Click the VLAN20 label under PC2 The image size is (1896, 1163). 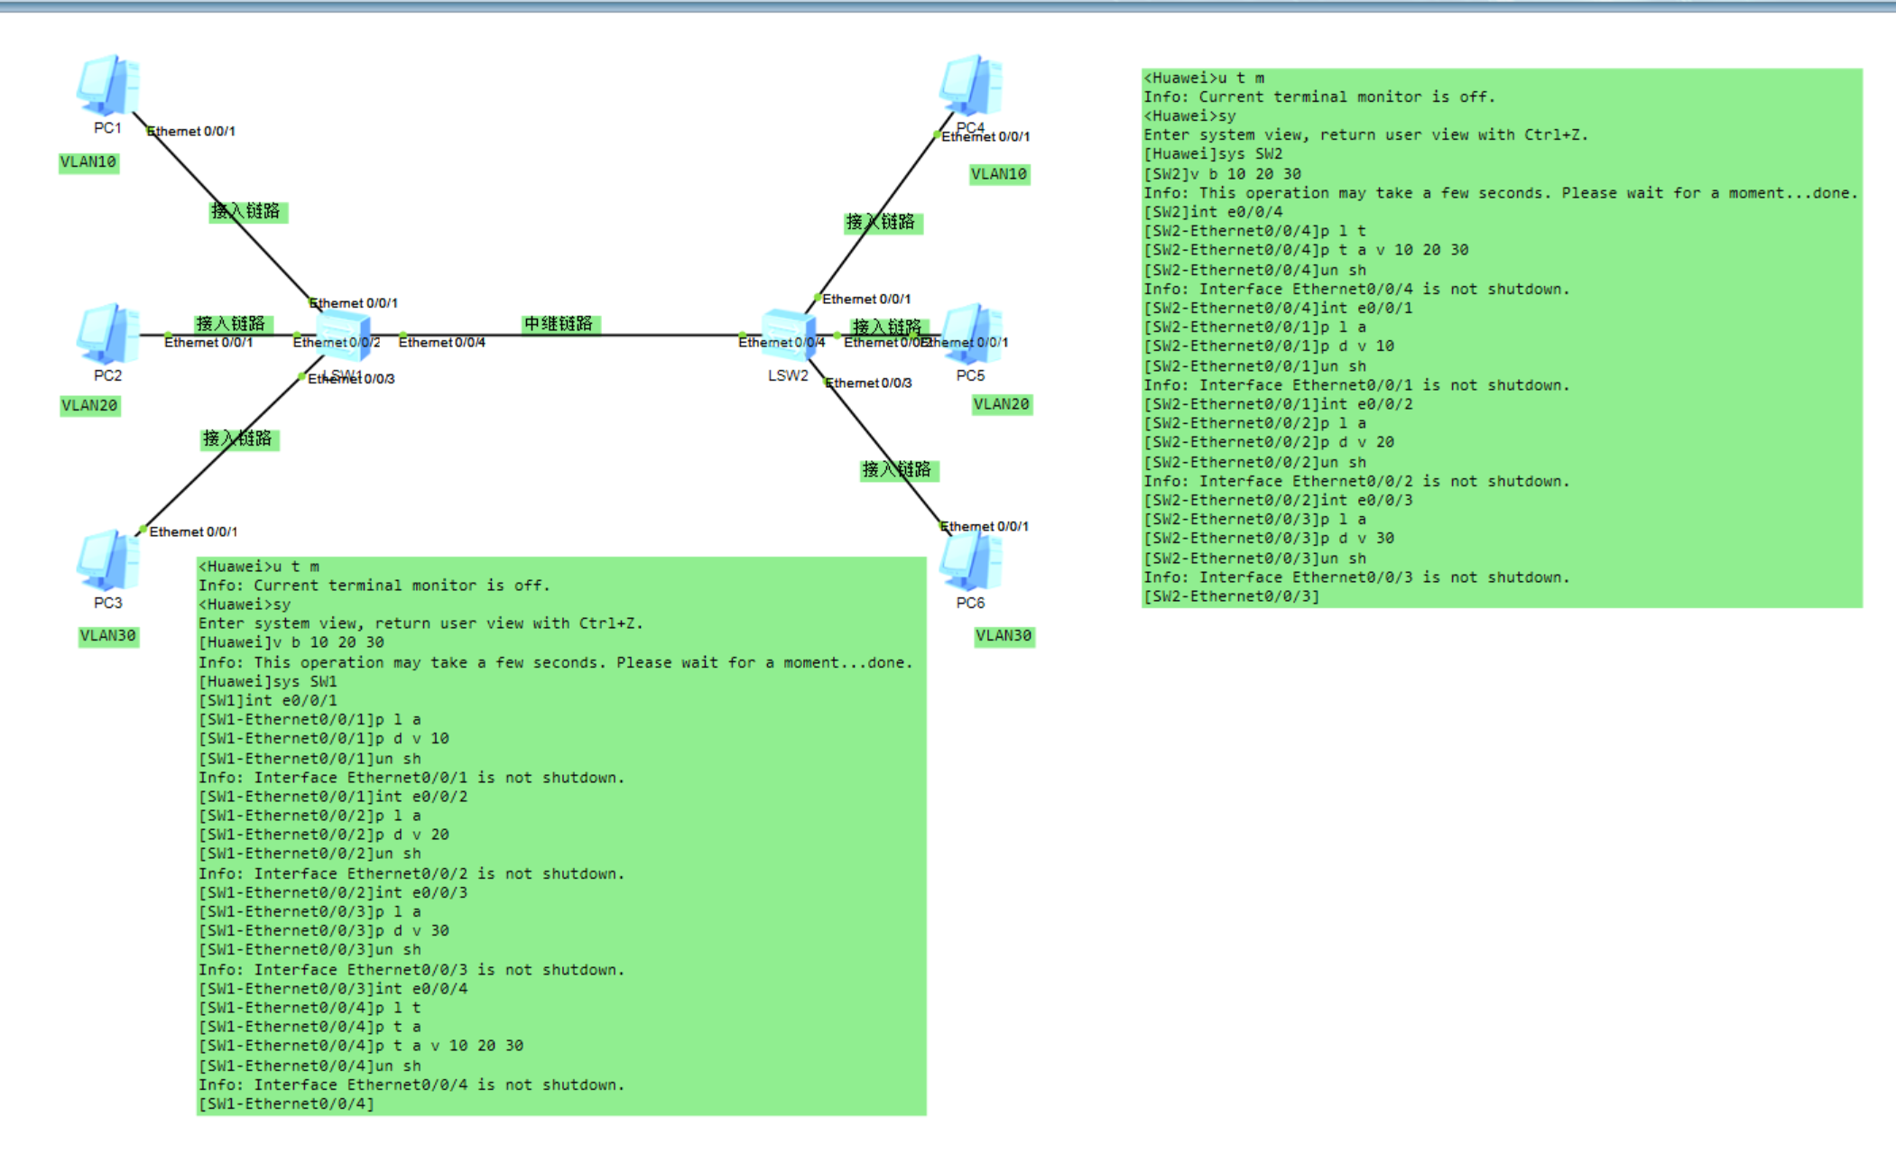pyautogui.click(x=89, y=406)
